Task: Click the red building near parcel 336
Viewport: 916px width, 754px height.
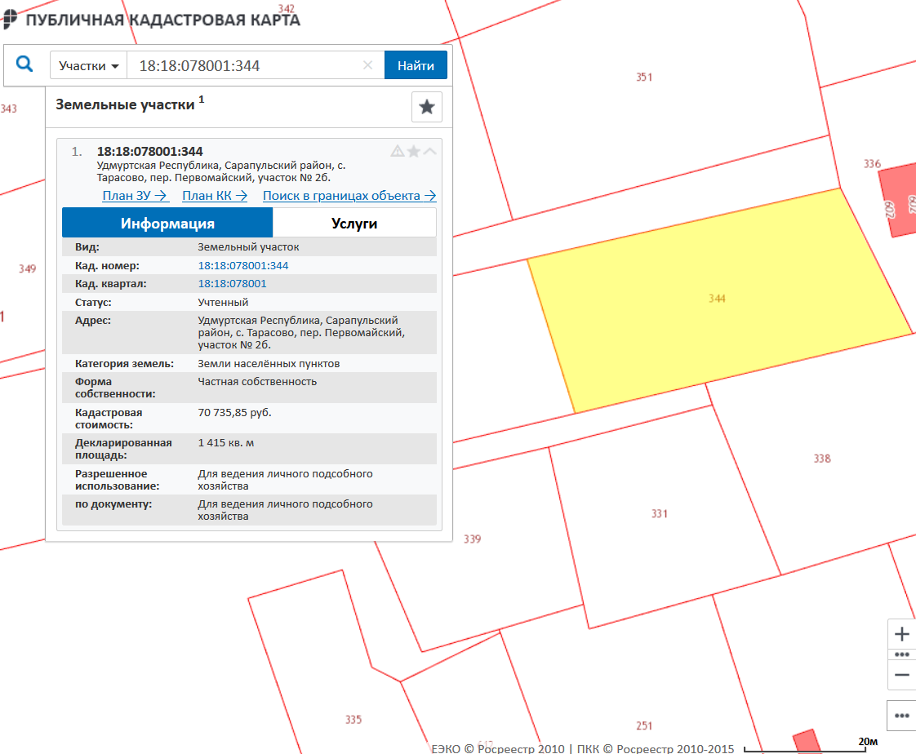Action: tap(900, 202)
